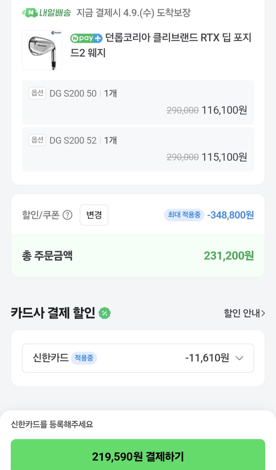The image size is (276, 470).
Task: Tap the 옵션 badge for DG S200 52
Action: point(37,140)
